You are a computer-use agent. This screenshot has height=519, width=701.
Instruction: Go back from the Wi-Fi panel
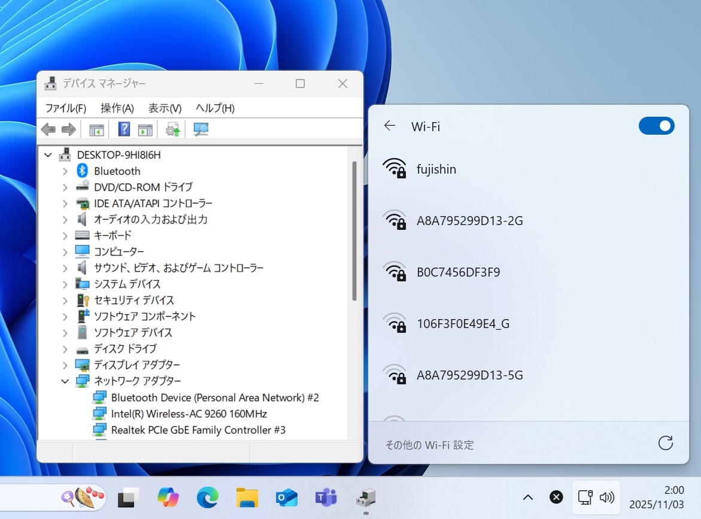coord(390,126)
